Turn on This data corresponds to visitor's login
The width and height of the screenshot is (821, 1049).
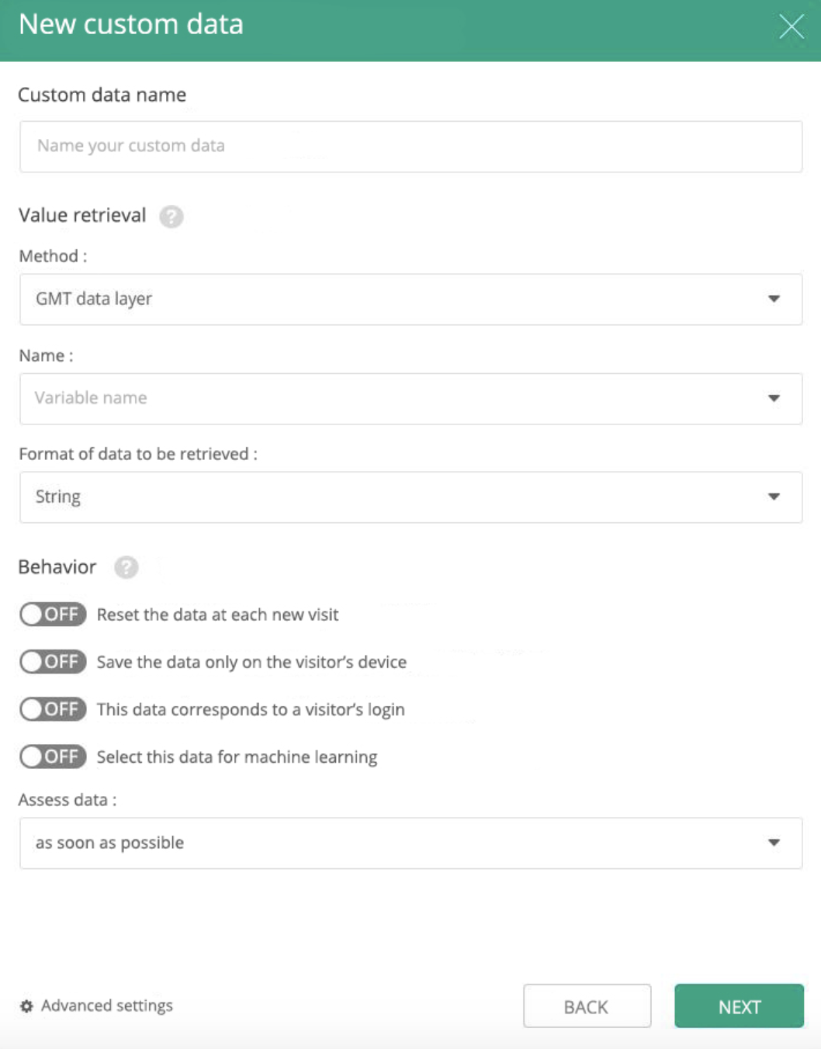click(53, 709)
